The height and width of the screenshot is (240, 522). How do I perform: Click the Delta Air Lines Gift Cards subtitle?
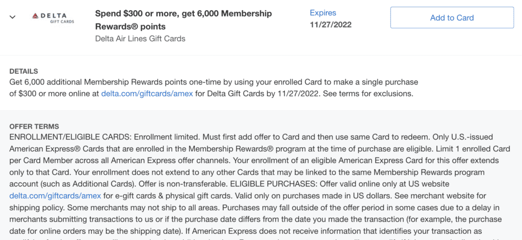[x=140, y=39]
